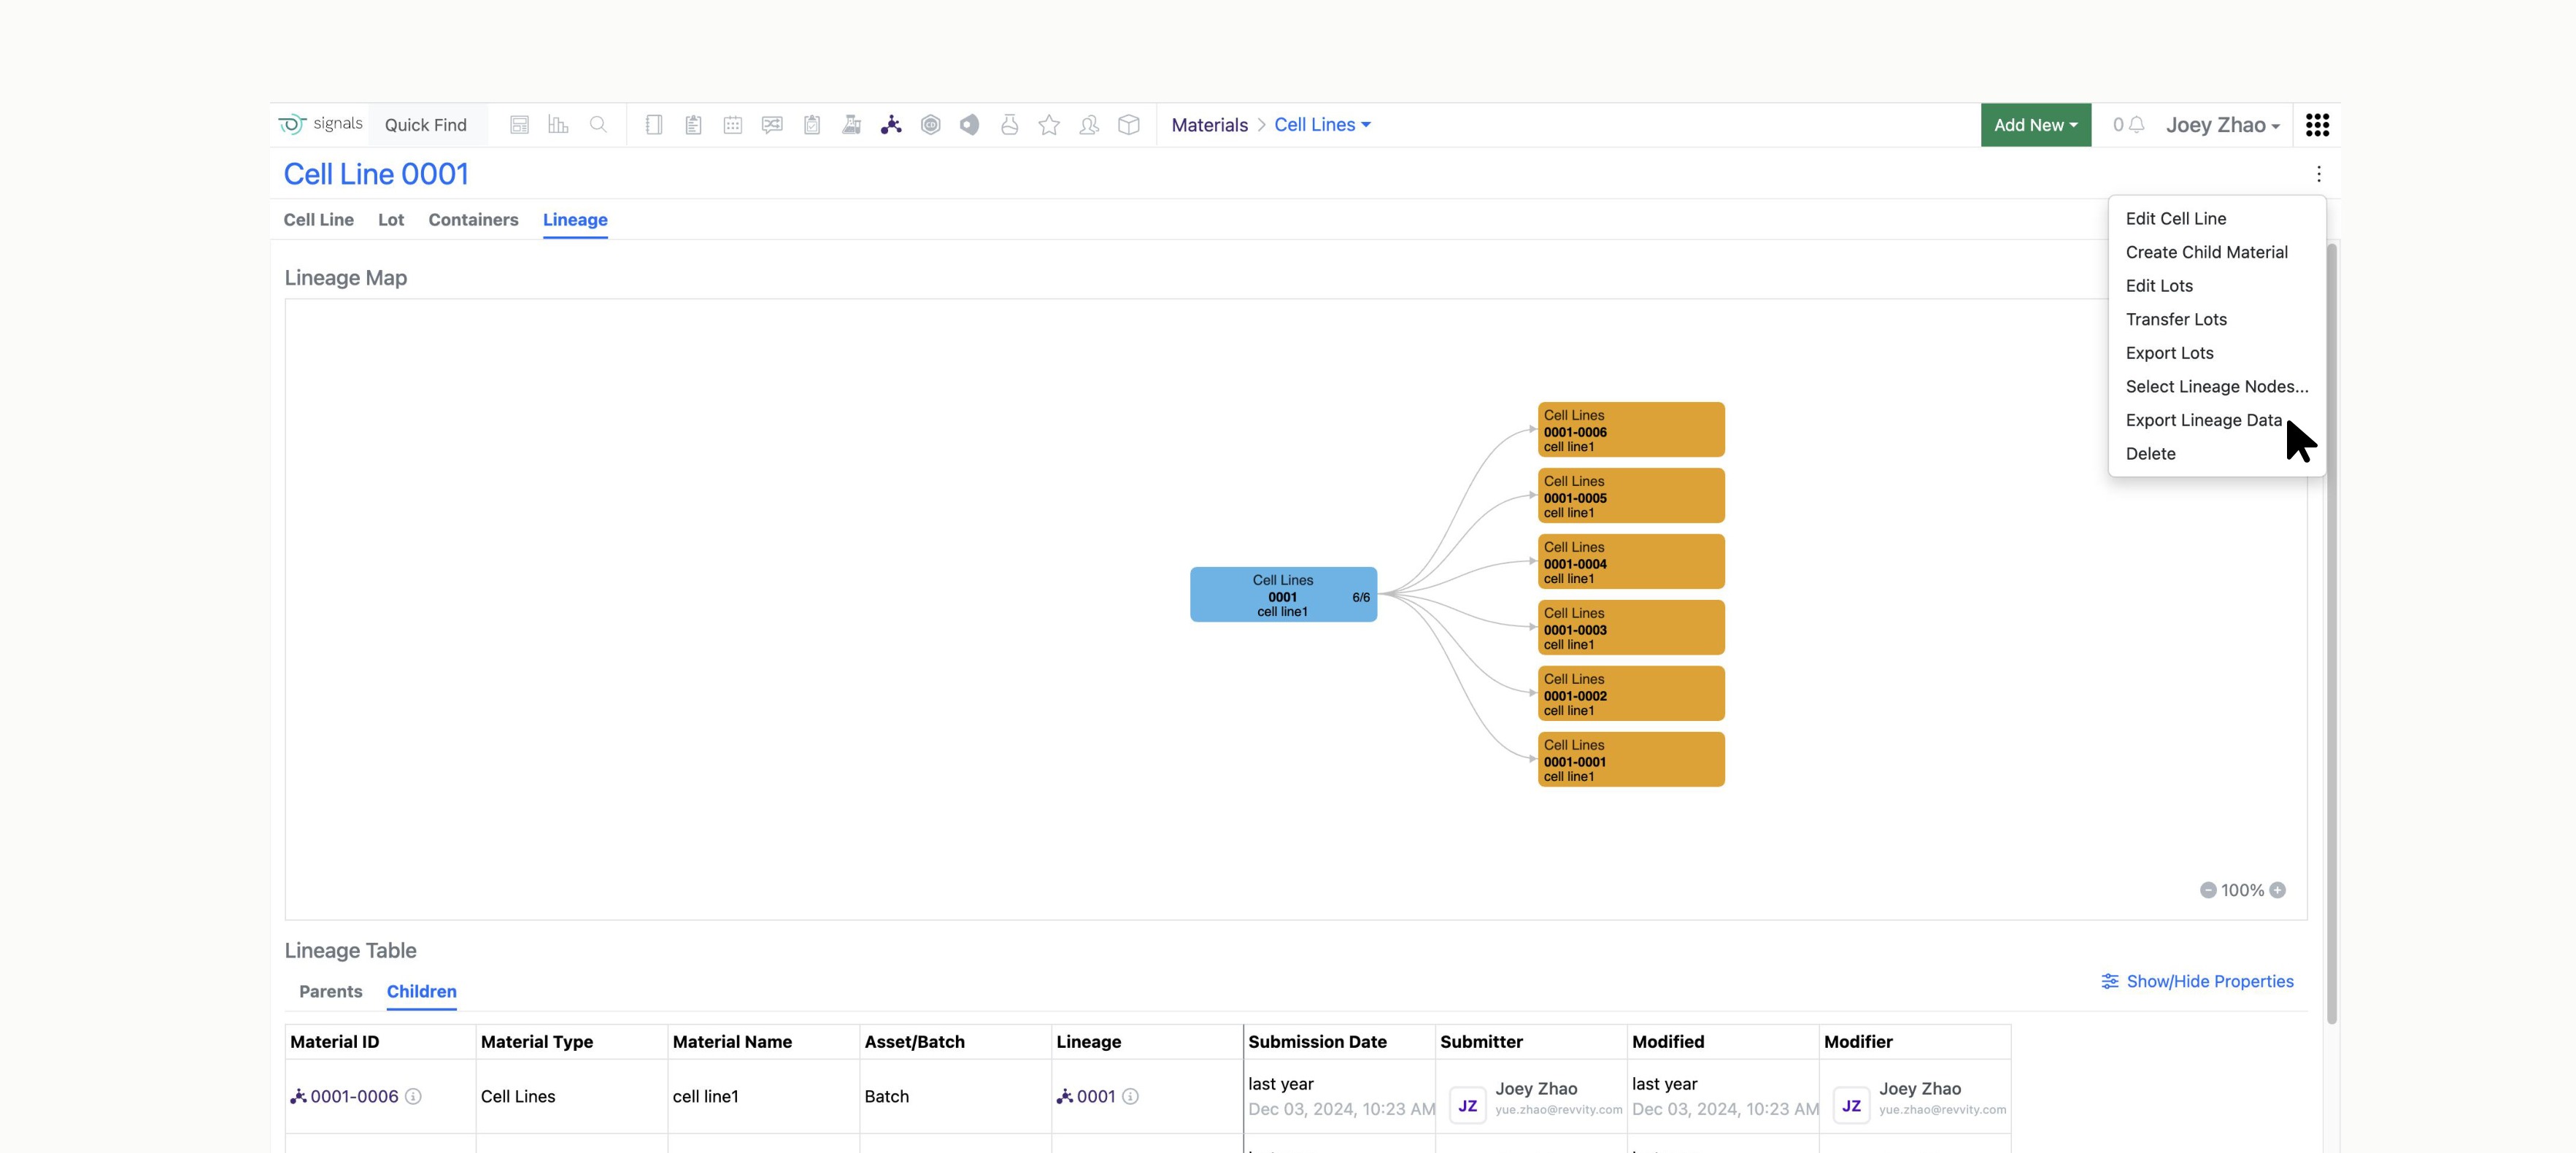The height and width of the screenshot is (1153, 2576).
Task: Click the Materials breadcrumb link
Action: 1209,125
